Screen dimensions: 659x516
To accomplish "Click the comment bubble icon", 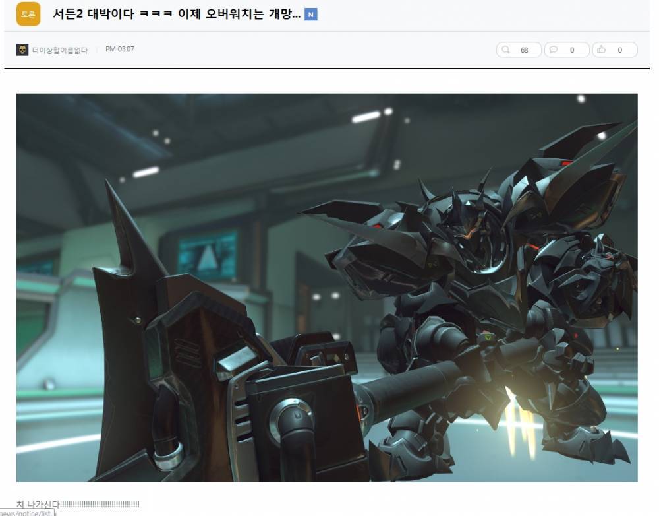I will tap(554, 49).
